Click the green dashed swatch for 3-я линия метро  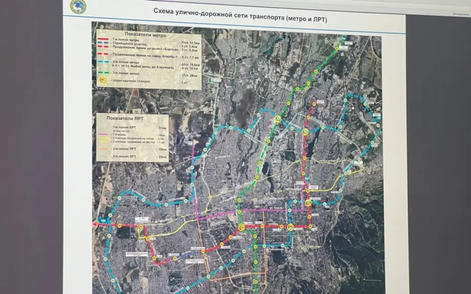tap(104, 73)
